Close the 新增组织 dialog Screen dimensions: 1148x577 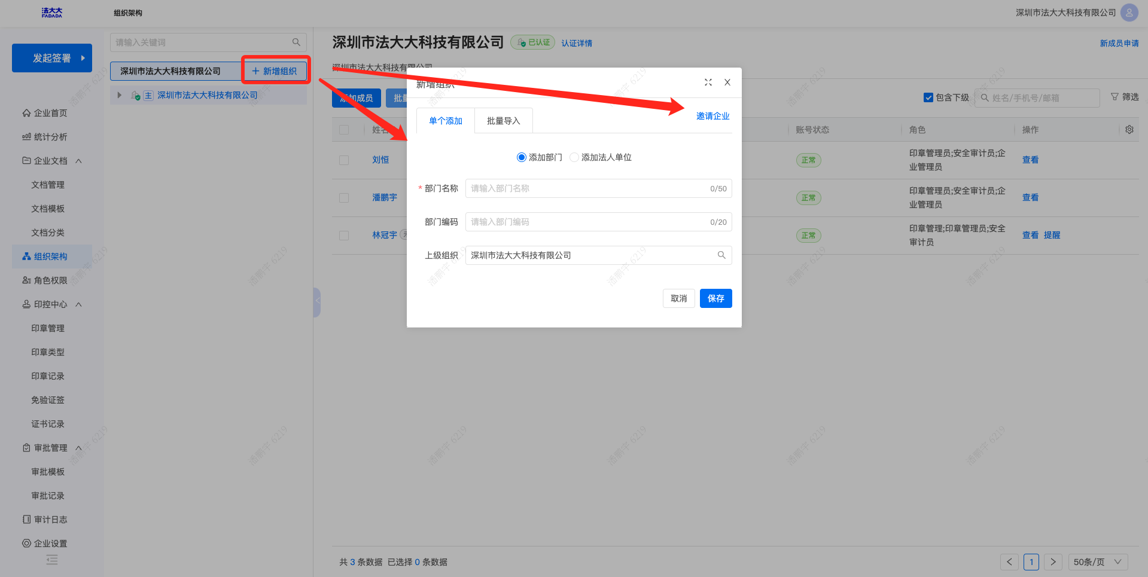pyautogui.click(x=727, y=83)
